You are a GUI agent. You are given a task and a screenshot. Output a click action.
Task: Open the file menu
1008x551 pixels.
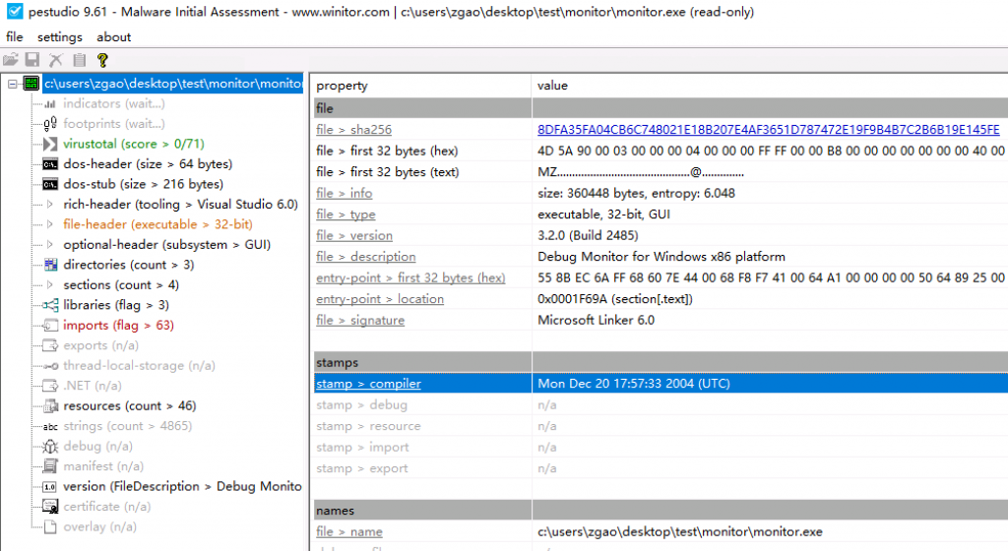pos(15,37)
